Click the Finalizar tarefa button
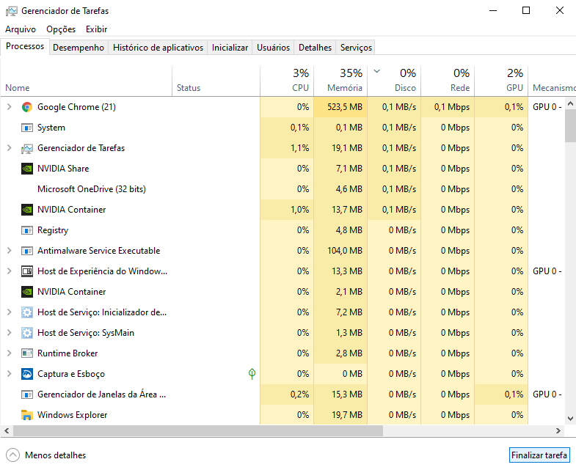This screenshot has height=470, width=576. [x=539, y=455]
